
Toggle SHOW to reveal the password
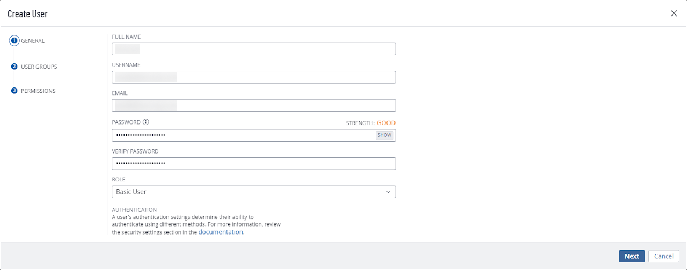(384, 135)
